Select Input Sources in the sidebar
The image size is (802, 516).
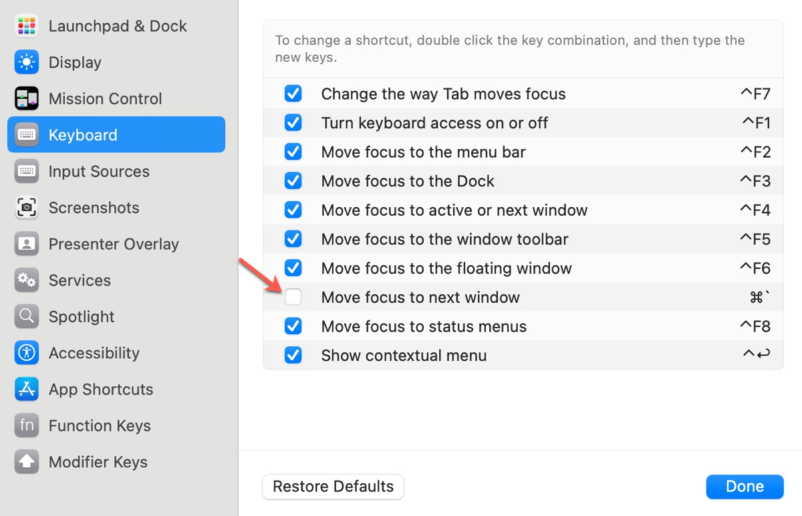click(98, 172)
